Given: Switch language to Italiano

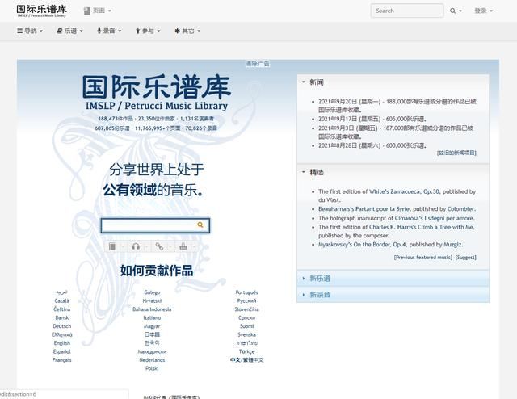Looking at the screenshot, I should (152, 318).
